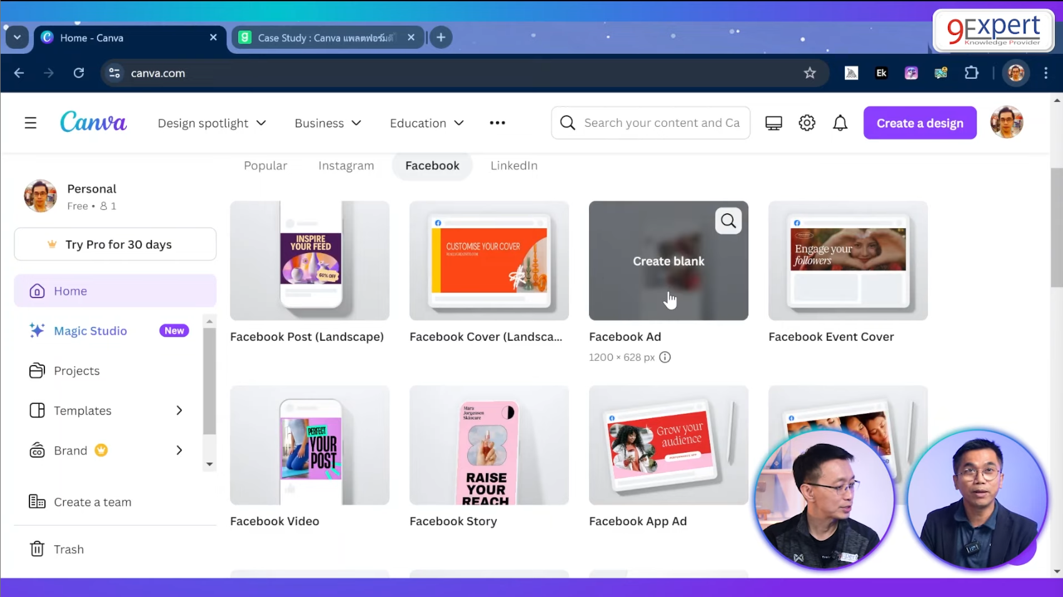Click the Home icon in the sidebar

(38, 290)
